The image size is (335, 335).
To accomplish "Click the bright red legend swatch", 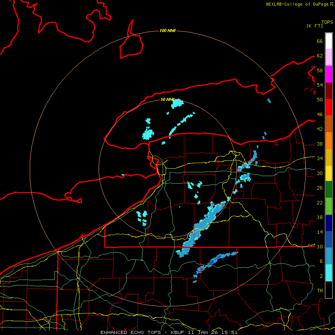I will [329, 107].
